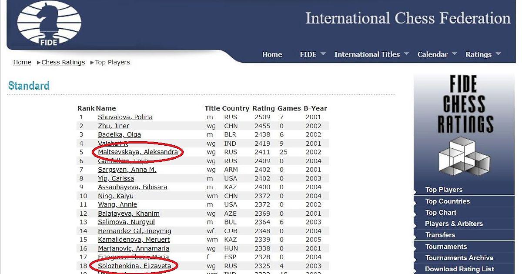Open Shuvalova, Polina's player profile
The height and width of the screenshot is (274, 522).
click(125, 117)
